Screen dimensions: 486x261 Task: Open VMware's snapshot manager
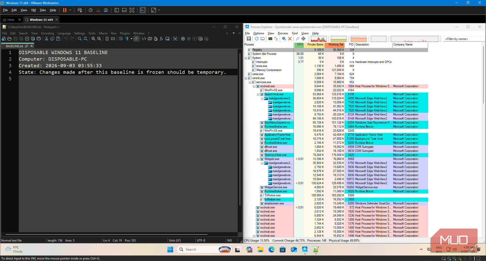pos(106,10)
